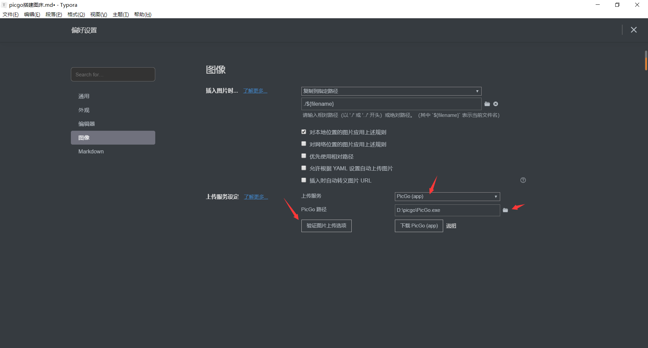Clear the image path with circle-x icon
The width and height of the screenshot is (648, 348).
tap(495, 104)
